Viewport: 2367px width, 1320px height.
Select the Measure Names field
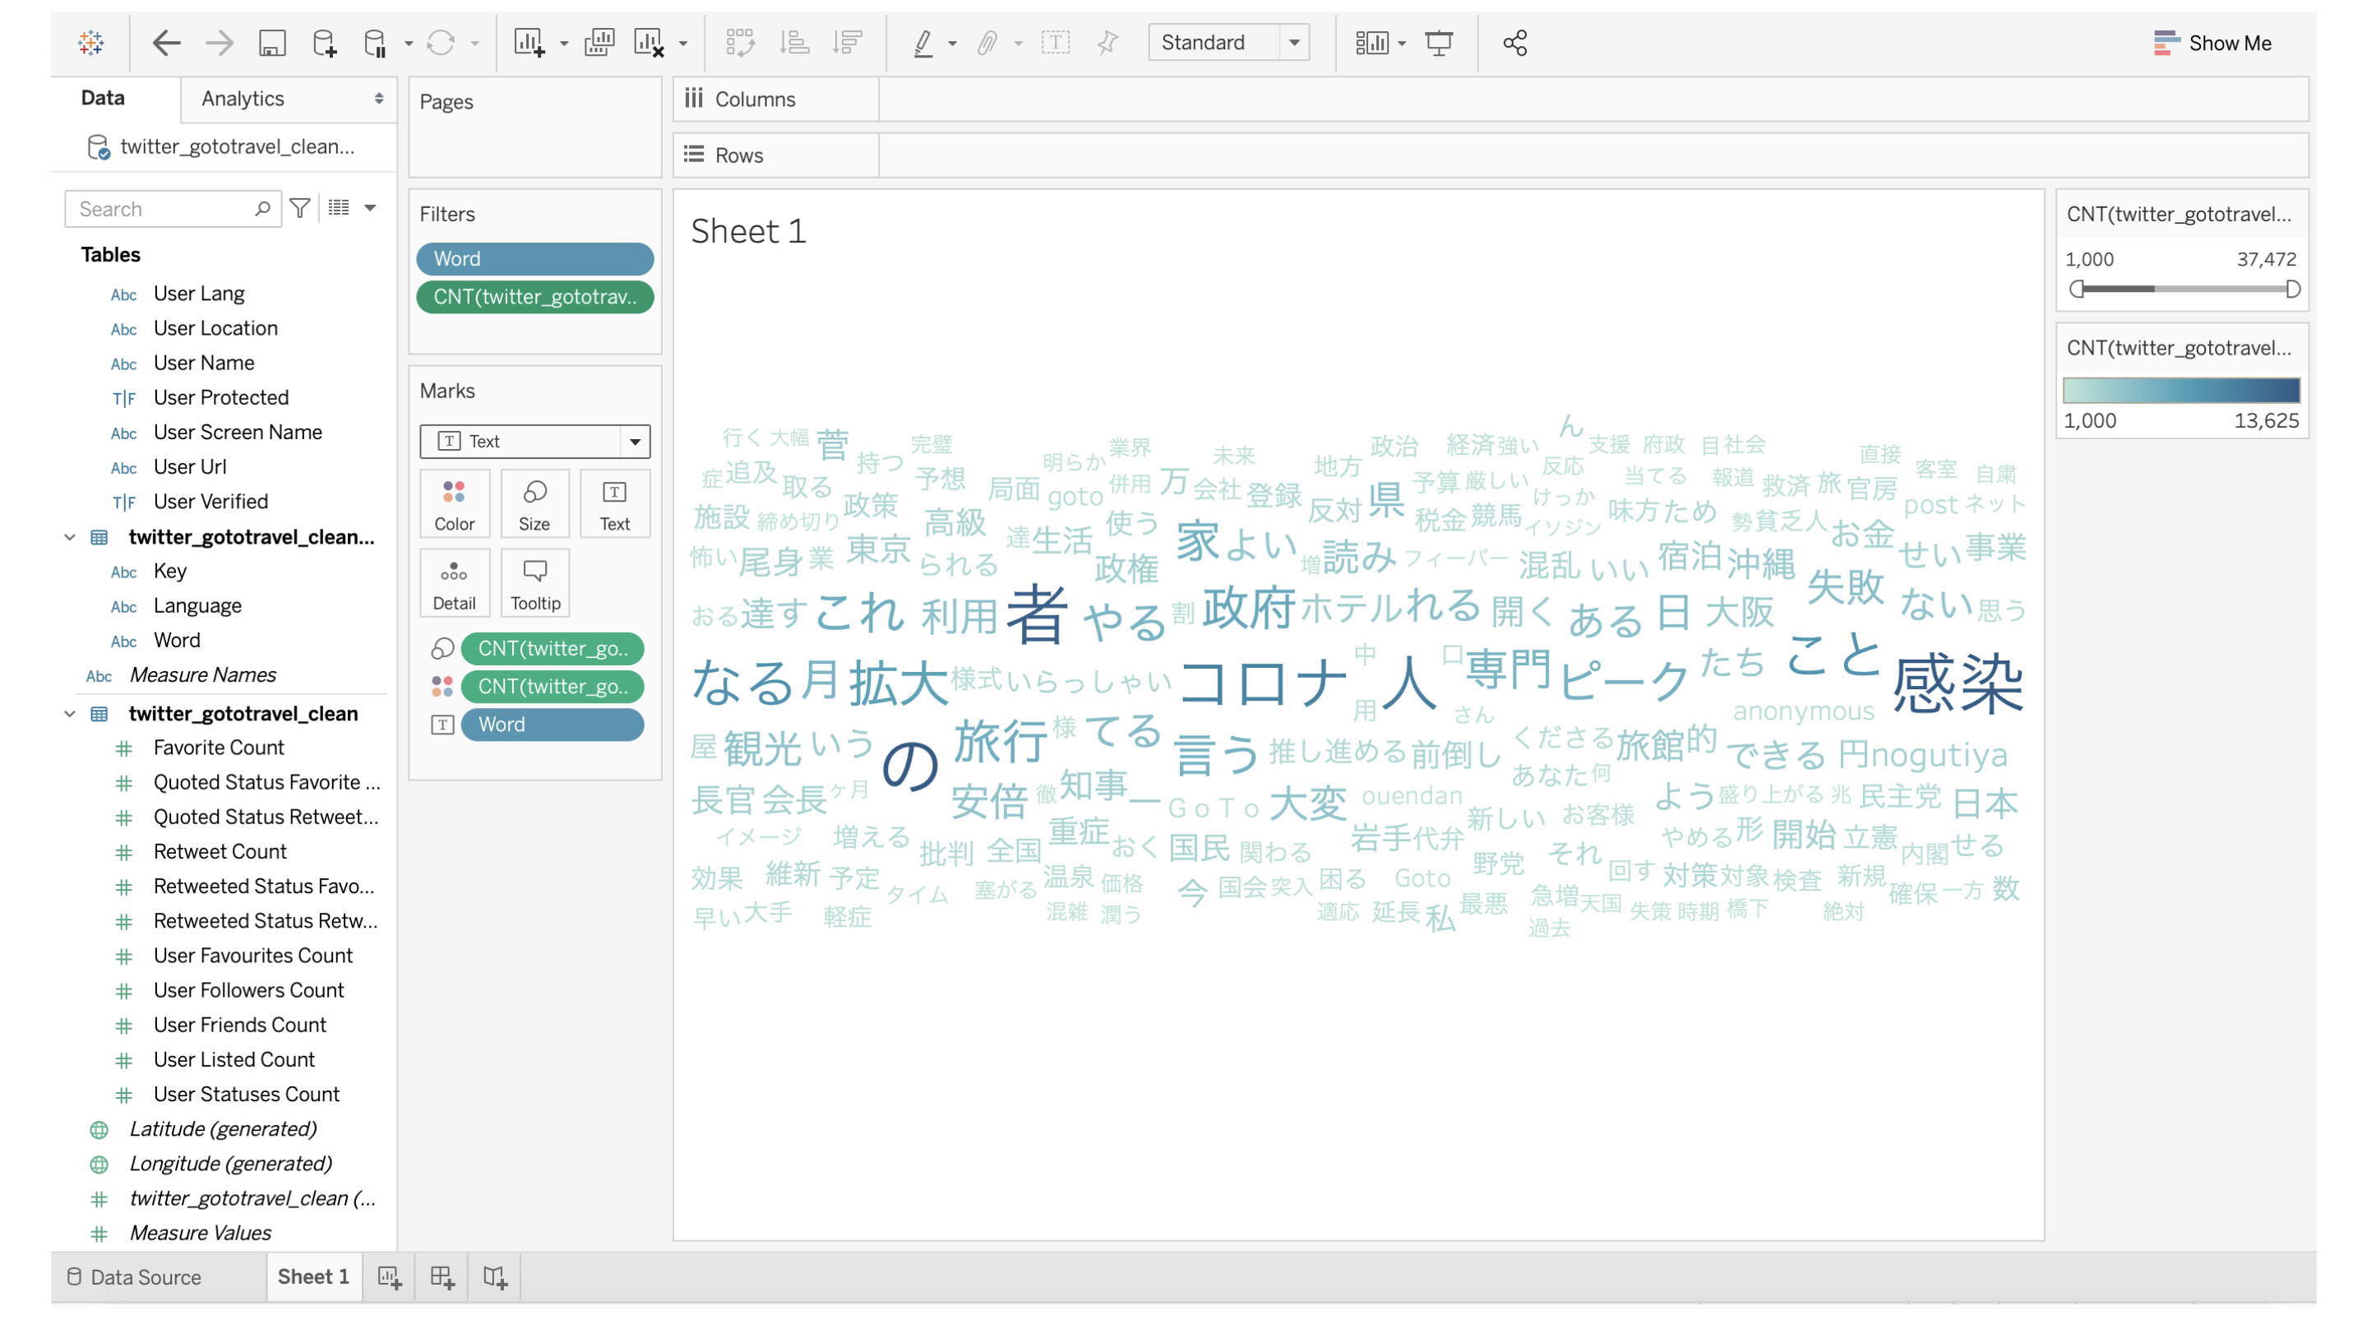point(203,674)
